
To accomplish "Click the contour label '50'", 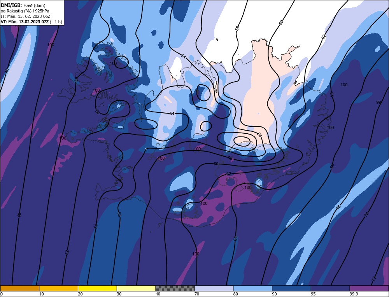I will point(77,79).
